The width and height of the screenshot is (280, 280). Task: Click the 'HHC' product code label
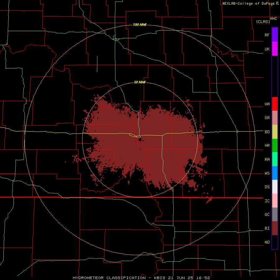point(273,19)
